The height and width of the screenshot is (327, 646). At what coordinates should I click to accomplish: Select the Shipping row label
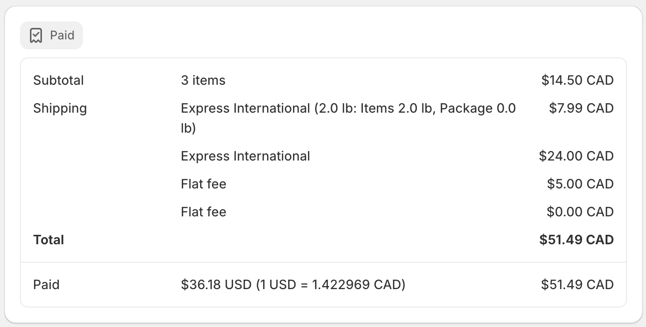[x=60, y=108]
